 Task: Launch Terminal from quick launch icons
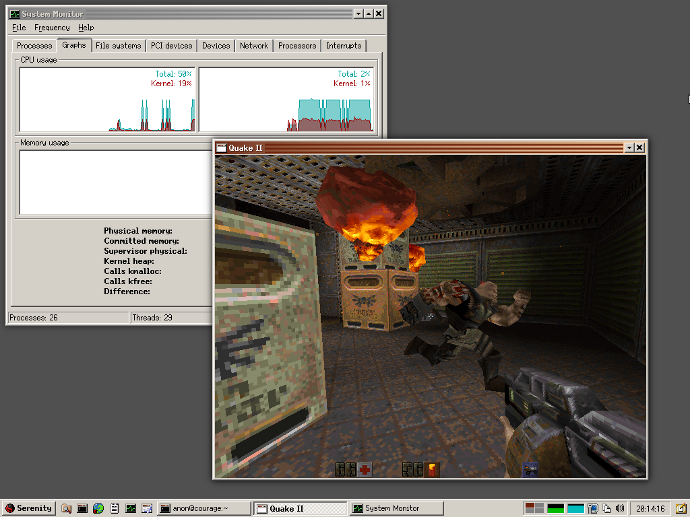tap(82, 509)
